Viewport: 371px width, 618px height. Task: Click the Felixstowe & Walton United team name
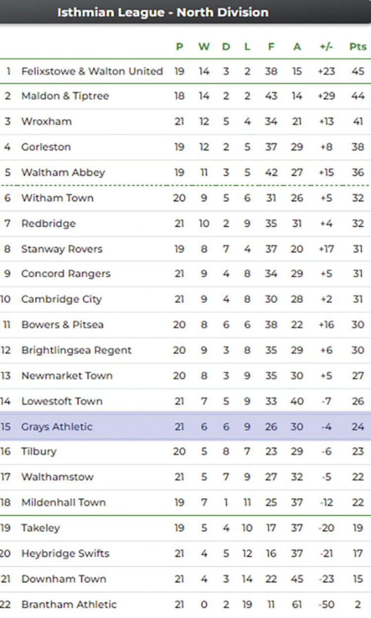[x=92, y=71]
